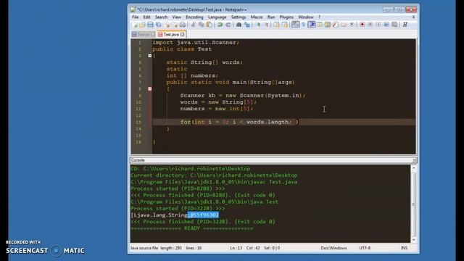
Task: Enable synchronized vertical scrolling icon
Action: (x=276, y=25)
